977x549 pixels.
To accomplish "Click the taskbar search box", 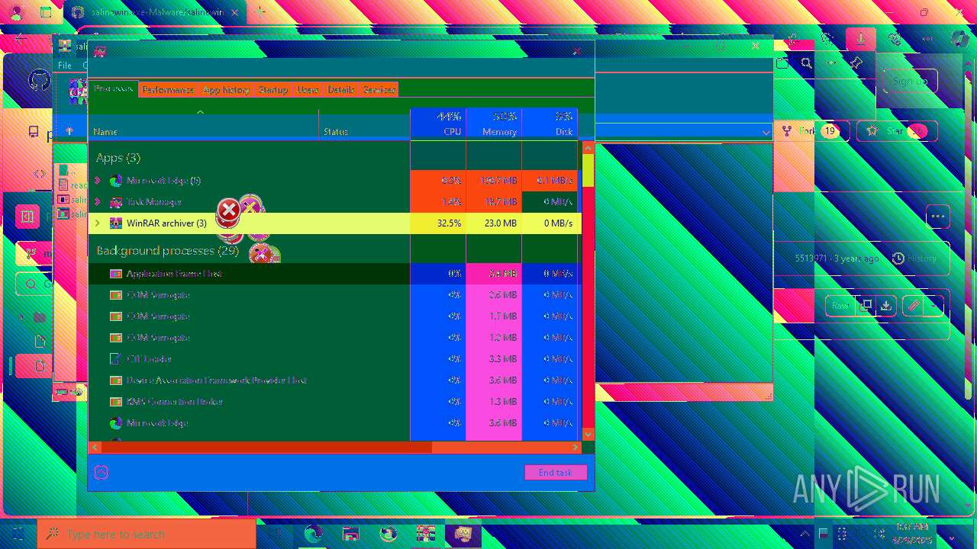I will pyautogui.click(x=146, y=534).
